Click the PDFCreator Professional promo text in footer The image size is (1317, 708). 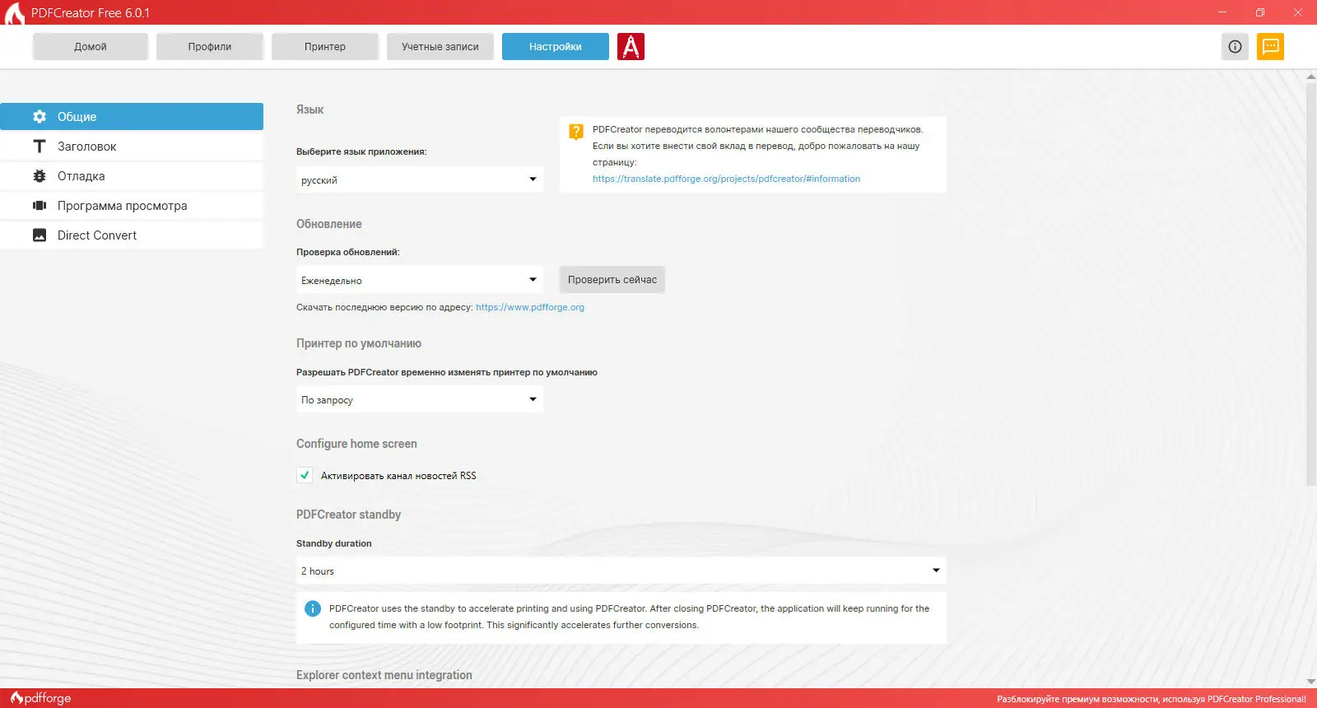click(x=1152, y=699)
